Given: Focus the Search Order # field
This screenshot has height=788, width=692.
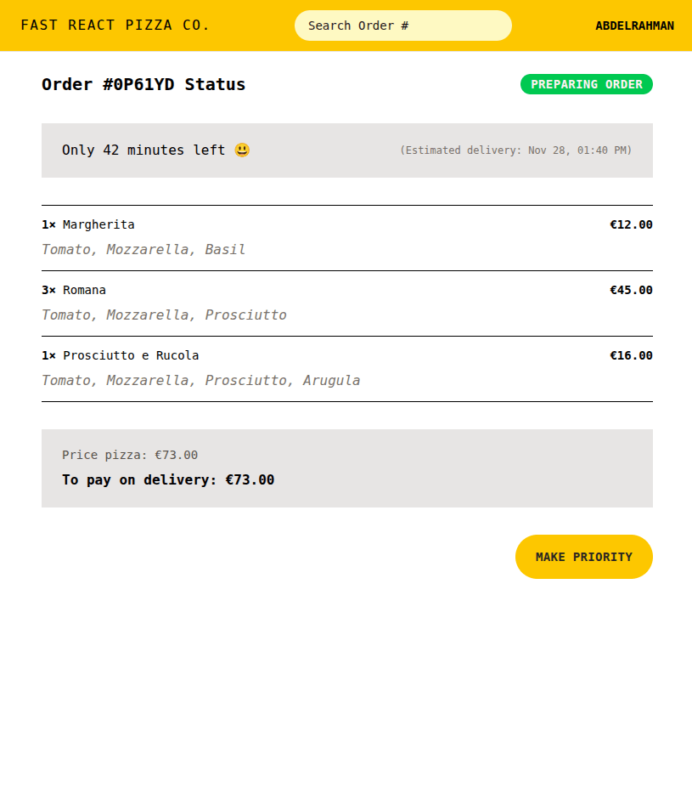Looking at the screenshot, I should point(402,26).
